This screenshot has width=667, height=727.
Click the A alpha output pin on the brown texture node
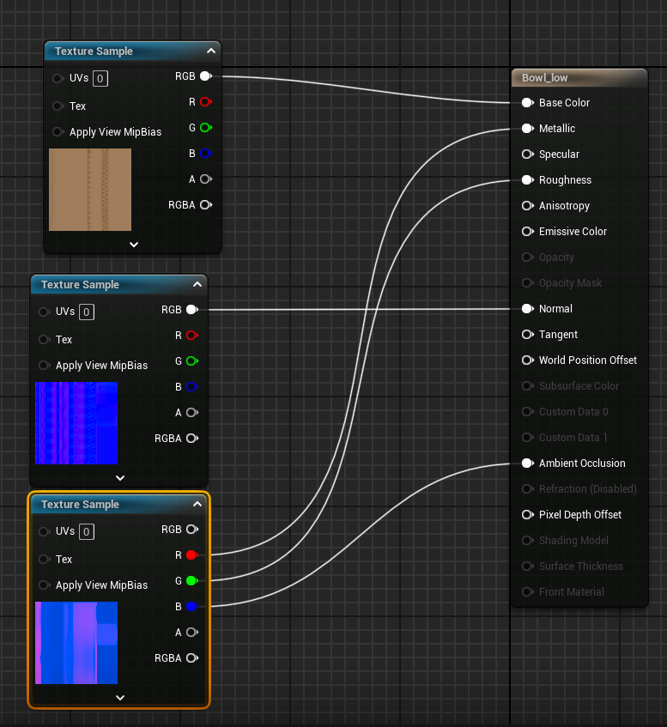[206, 179]
